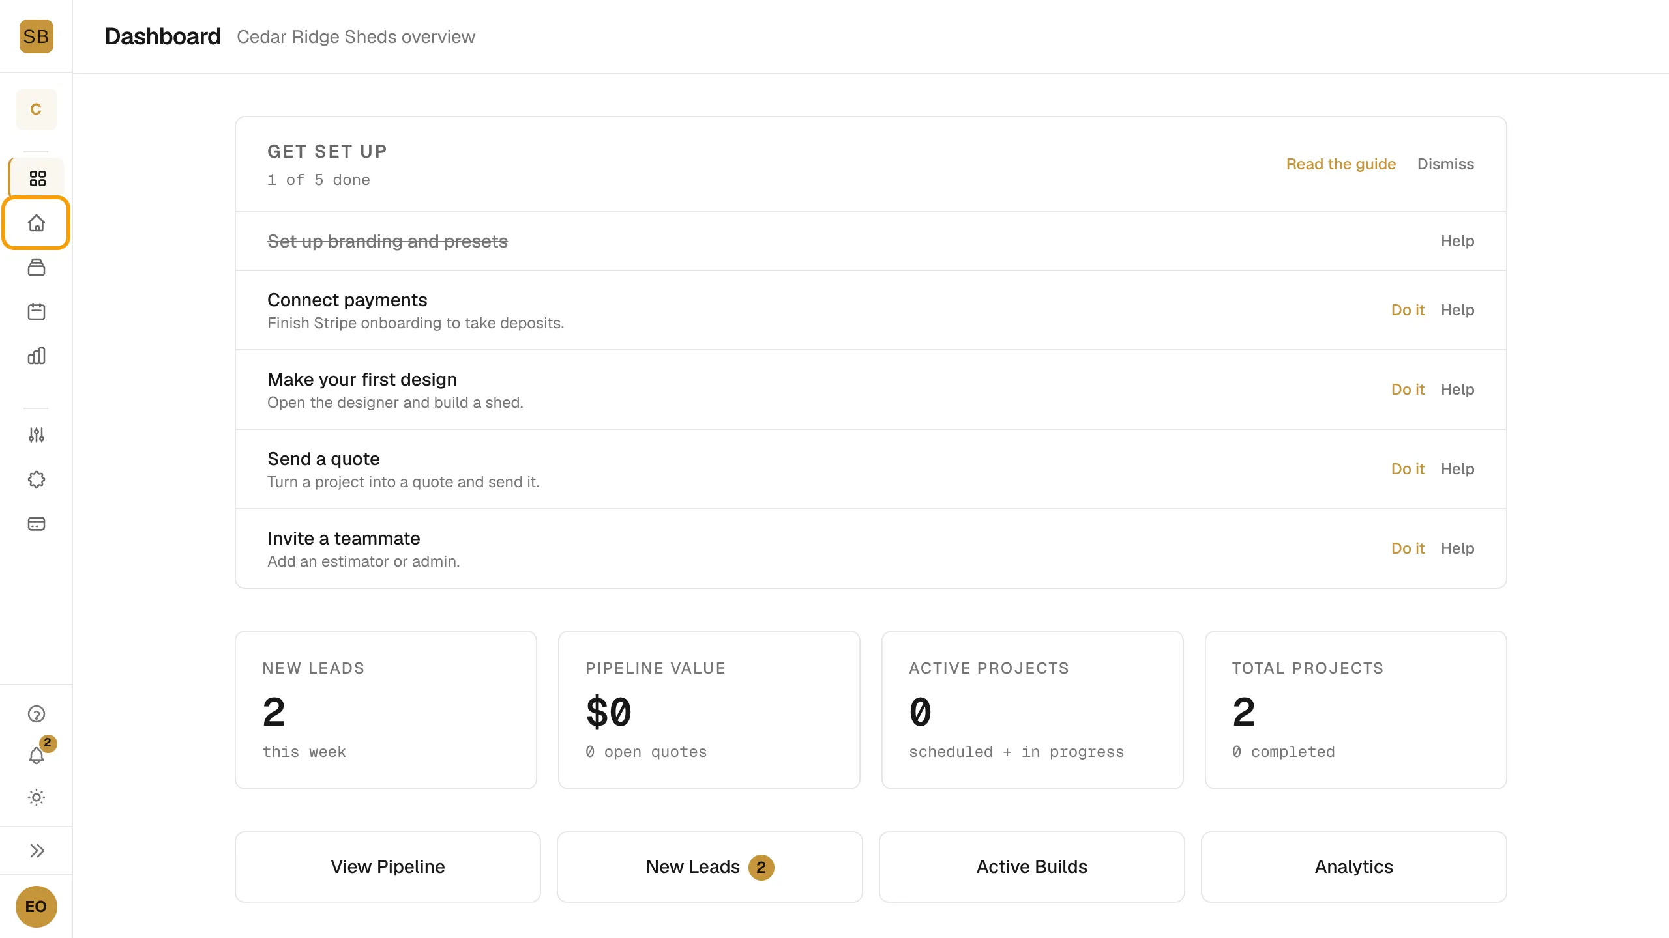Image resolution: width=1669 pixels, height=938 pixels.
Task: Open the puzzle piece integrations icon
Action: click(x=37, y=479)
